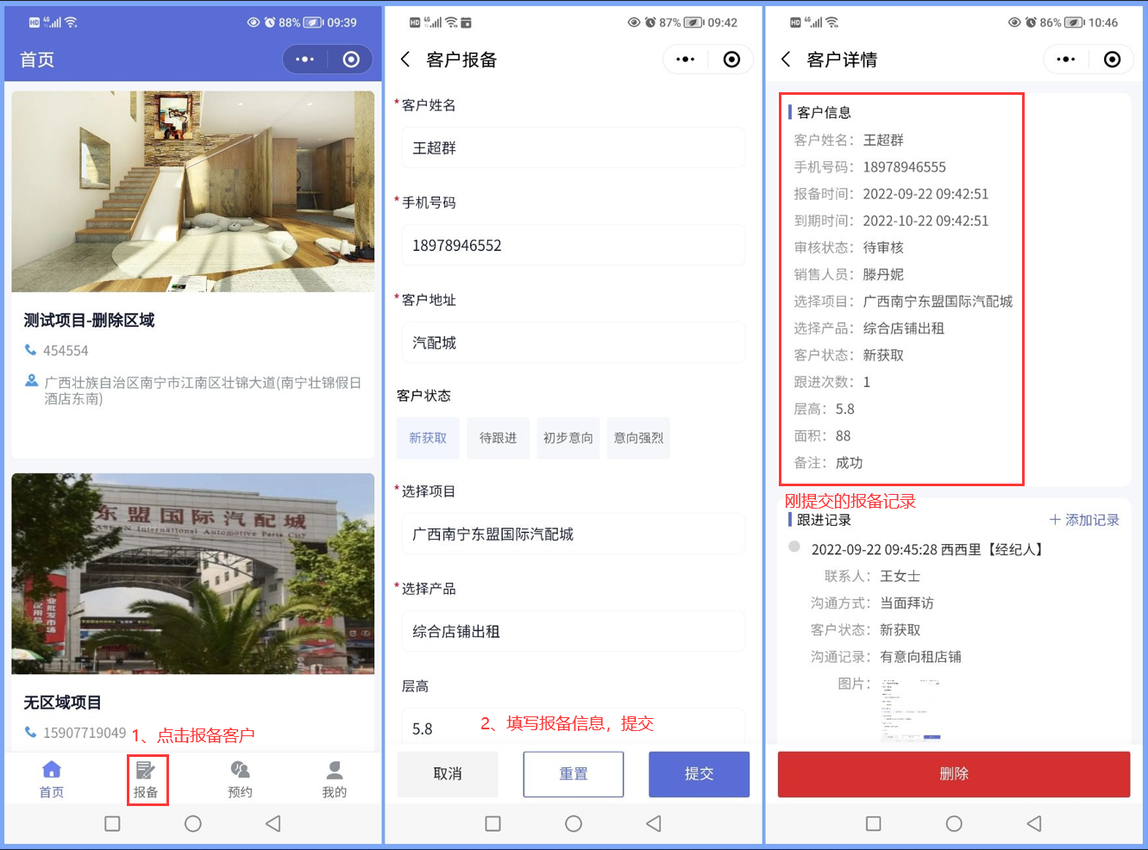
Task: Open more menu dots on 客户详情 screen
Action: (1066, 59)
